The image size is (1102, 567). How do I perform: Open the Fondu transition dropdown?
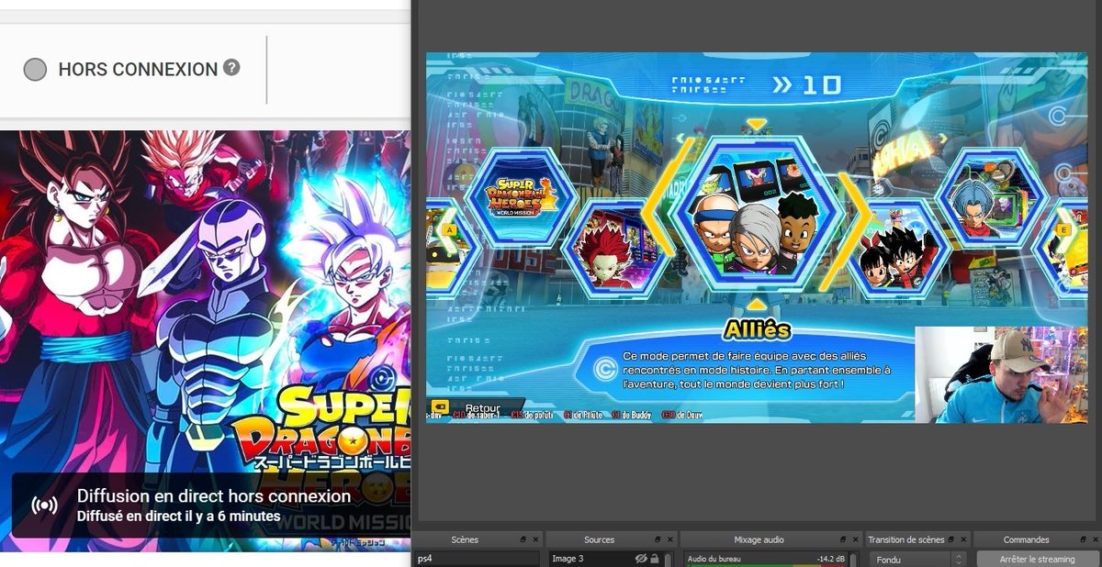point(917,559)
